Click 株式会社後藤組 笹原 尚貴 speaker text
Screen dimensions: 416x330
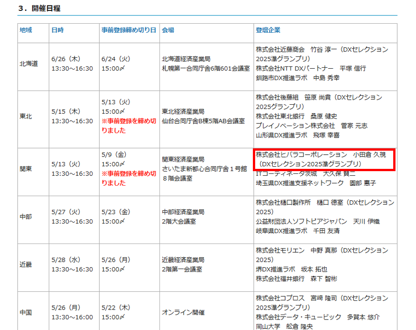click(x=293, y=97)
